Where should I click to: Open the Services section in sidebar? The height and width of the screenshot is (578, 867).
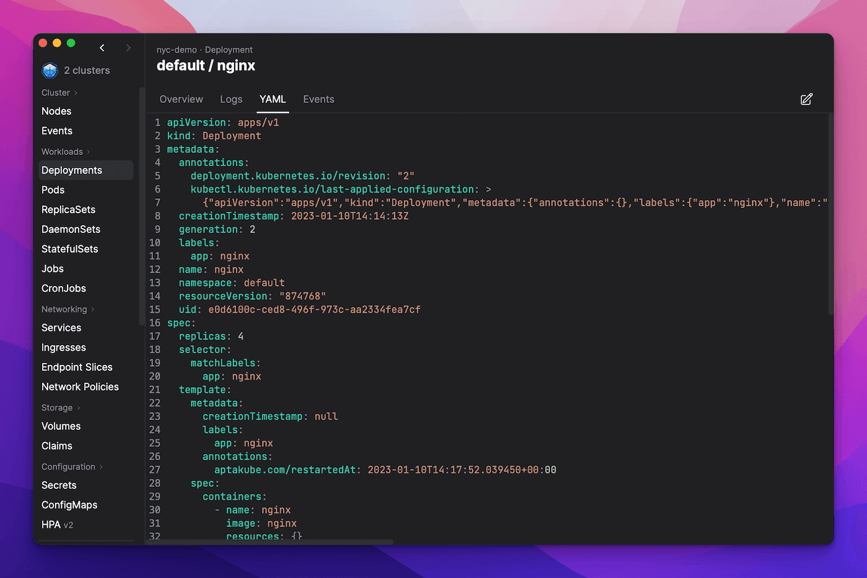pyautogui.click(x=61, y=327)
